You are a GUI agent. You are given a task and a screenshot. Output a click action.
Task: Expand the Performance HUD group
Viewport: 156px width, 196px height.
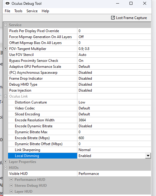coord(11,180)
